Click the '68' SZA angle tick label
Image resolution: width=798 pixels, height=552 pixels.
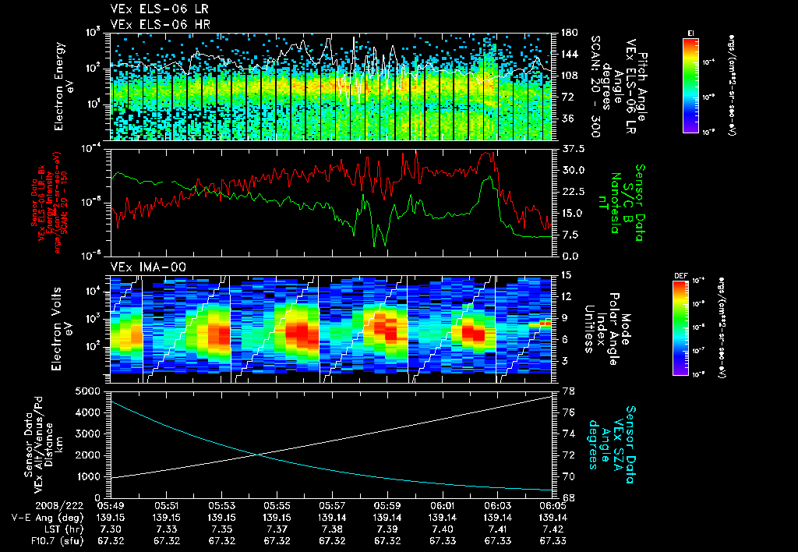coord(568,498)
